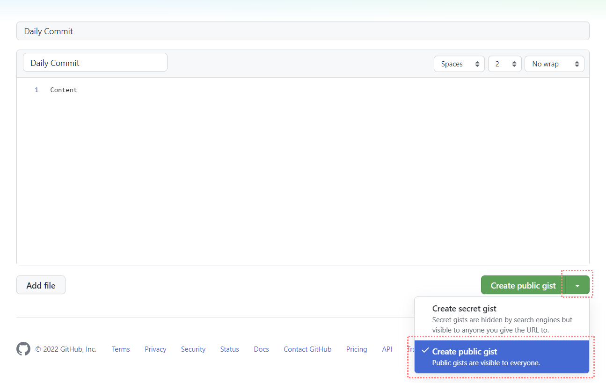Focus the filename field Daily Commit
The height and width of the screenshot is (383, 606).
click(x=95, y=63)
